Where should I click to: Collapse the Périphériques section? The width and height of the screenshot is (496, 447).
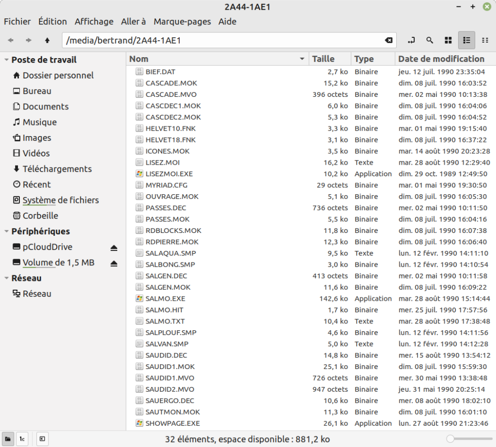tap(6, 231)
